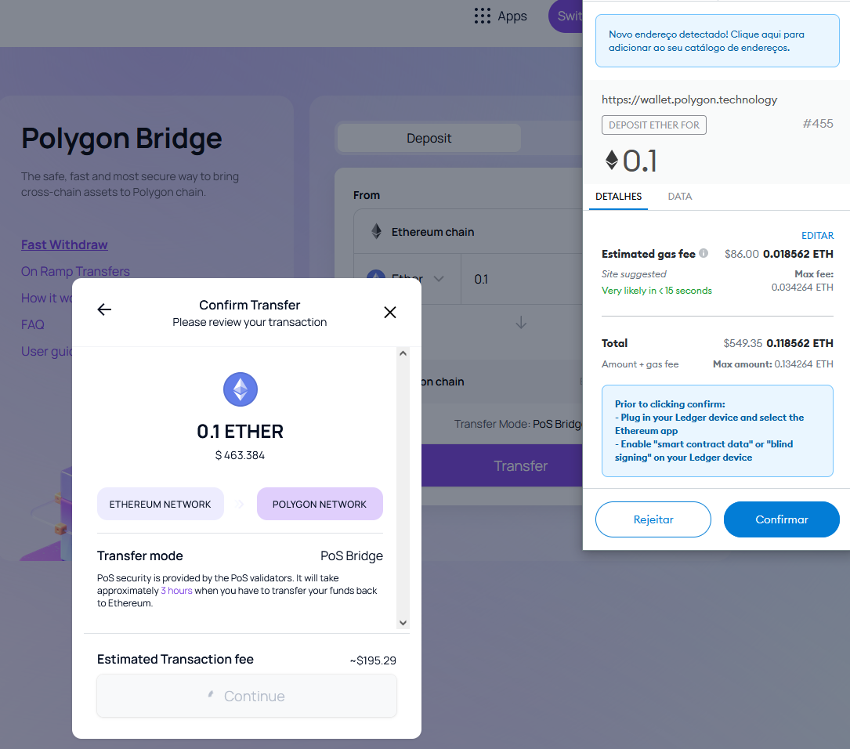Click the purple Transfer button
850x749 pixels.
point(502,465)
